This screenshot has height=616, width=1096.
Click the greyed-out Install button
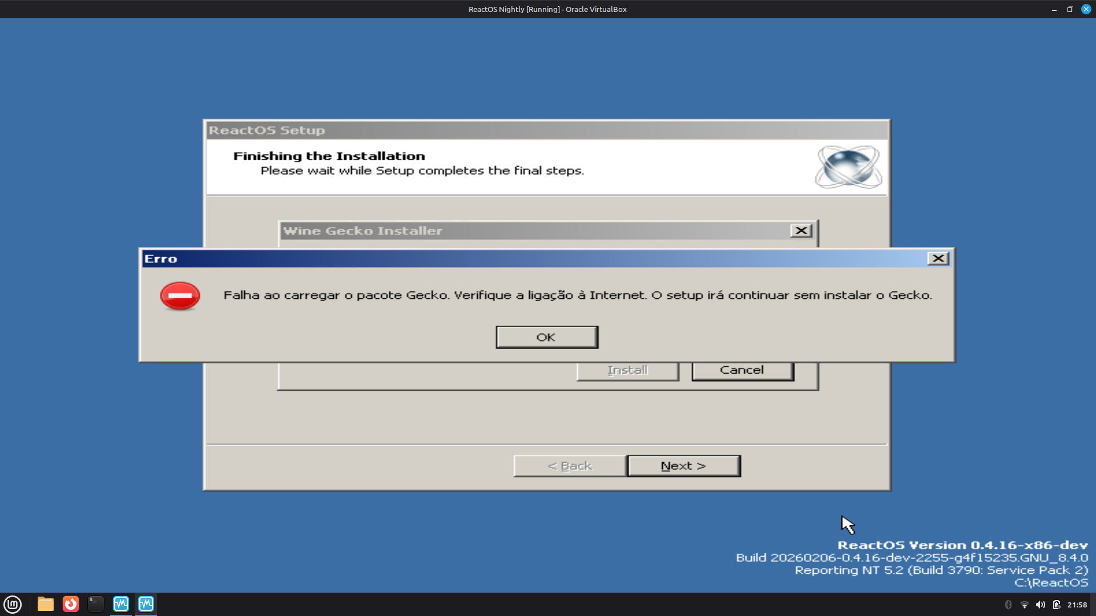pos(627,370)
